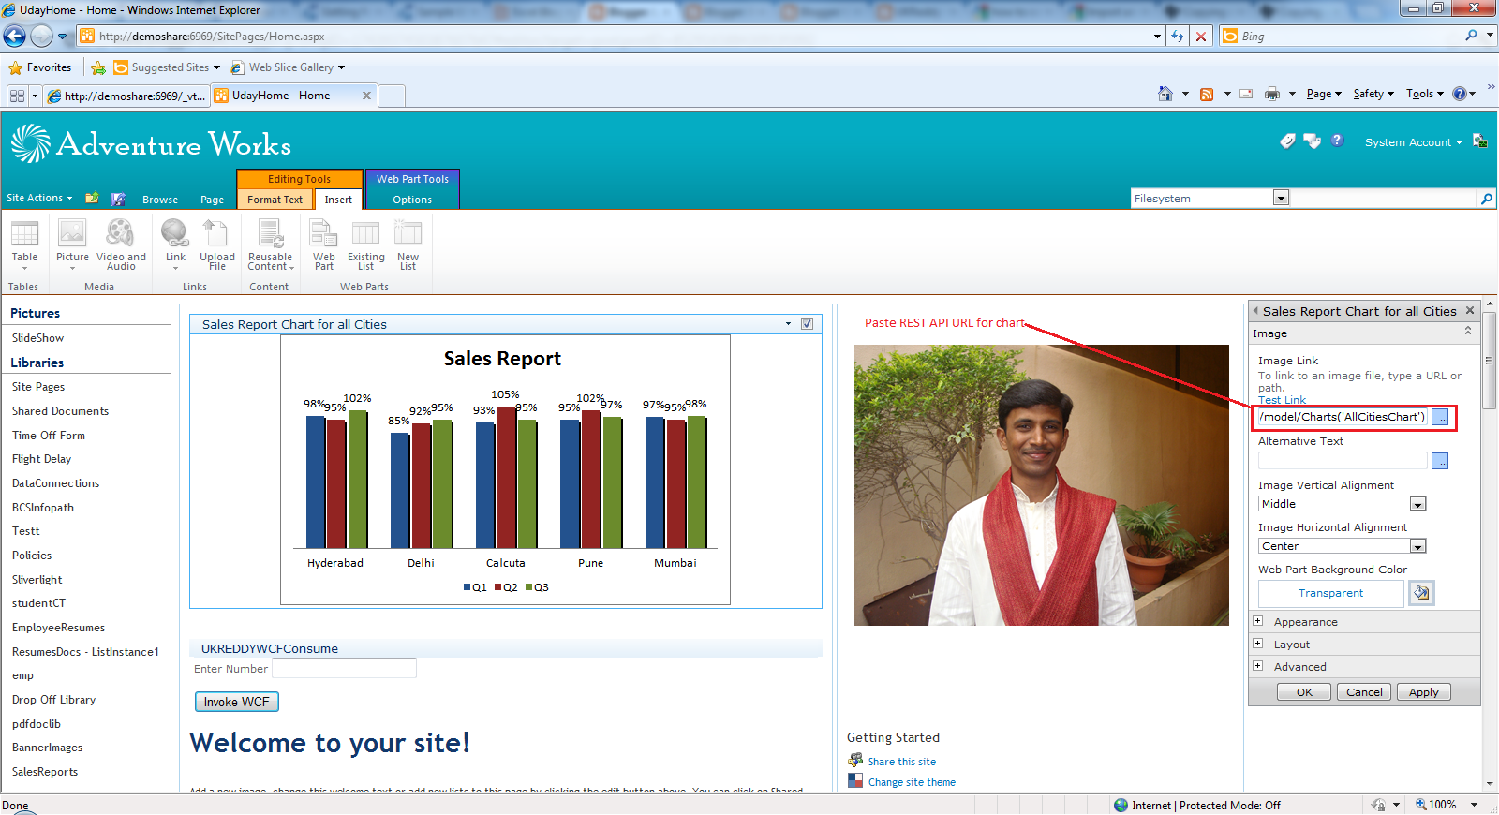Click the Enter Number input field
This screenshot has height=815, width=1499.
pyautogui.click(x=344, y=668)
